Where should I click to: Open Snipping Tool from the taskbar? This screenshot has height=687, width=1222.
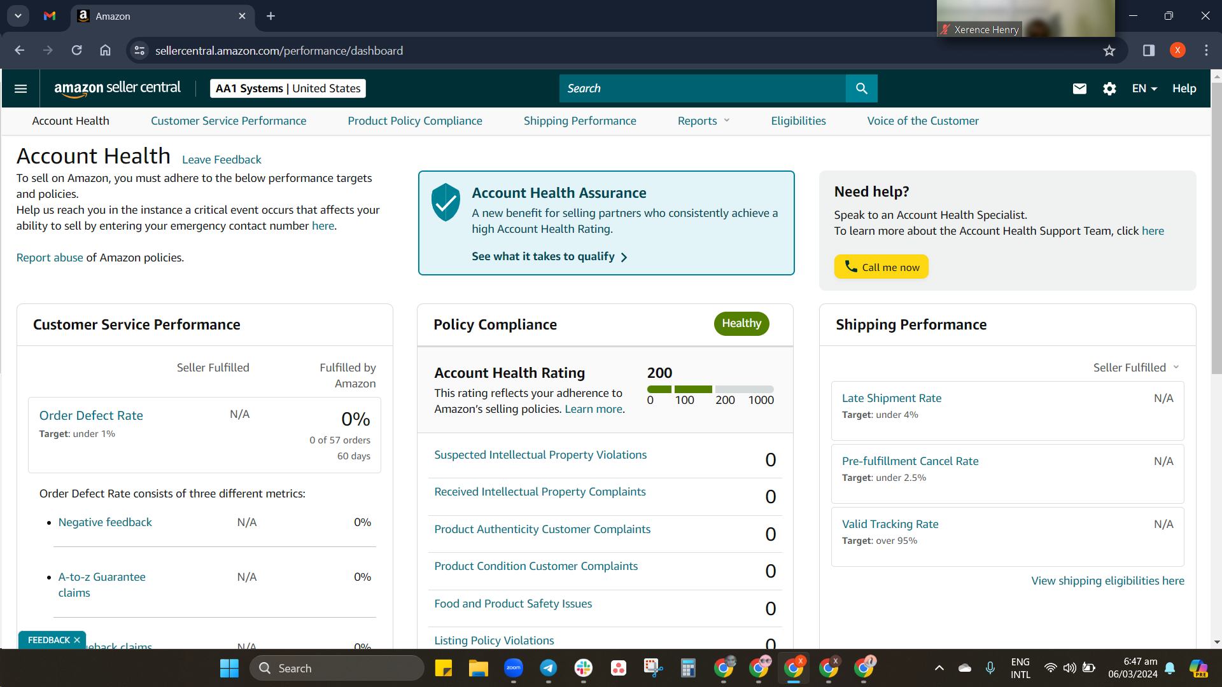[654, 668]
